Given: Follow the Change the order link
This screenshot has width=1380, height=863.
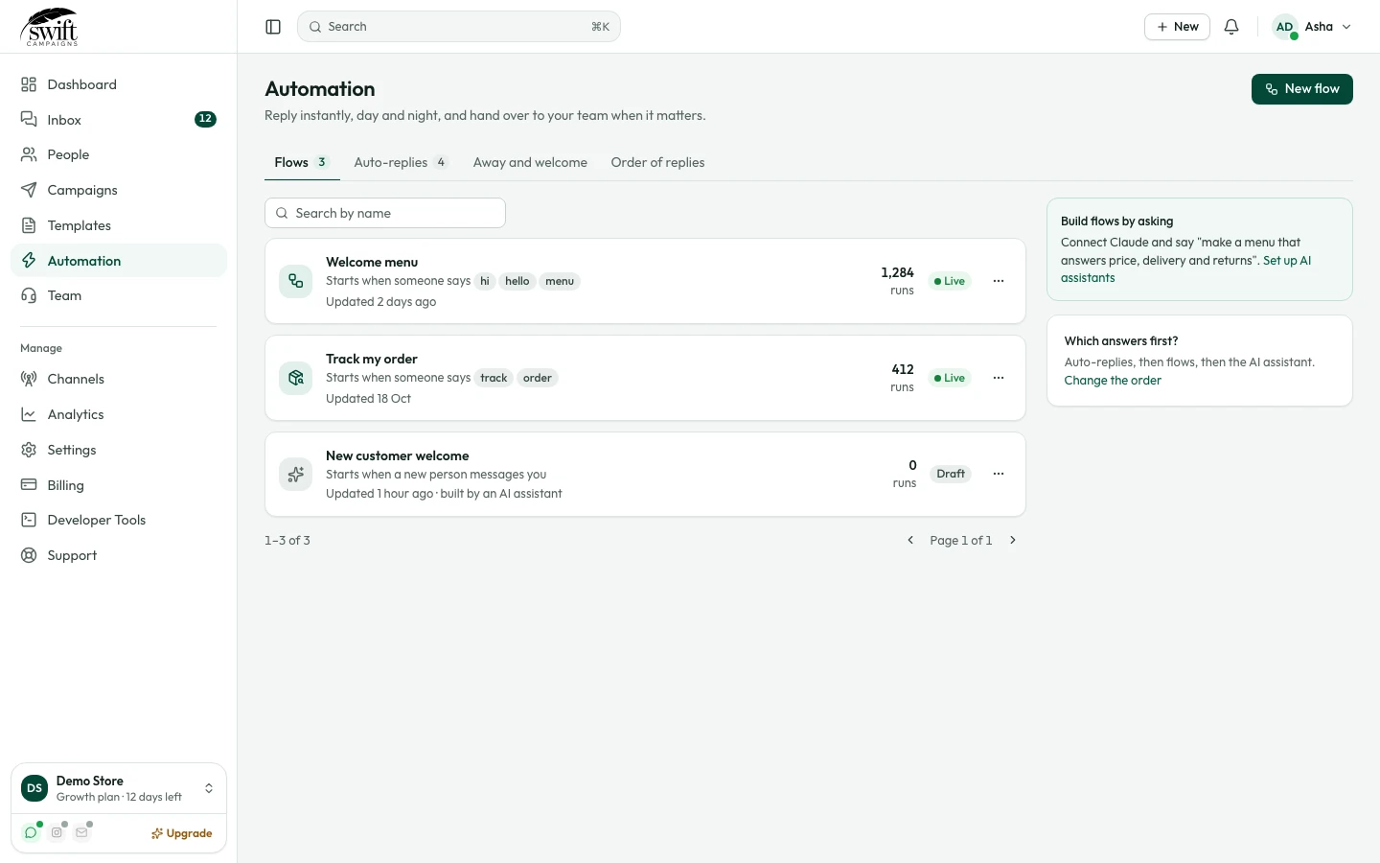Looking at the screenshot, I should click(1113, 381).
